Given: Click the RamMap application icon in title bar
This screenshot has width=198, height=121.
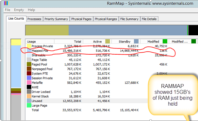Looking at the screenshot, I should click(6, 3).
